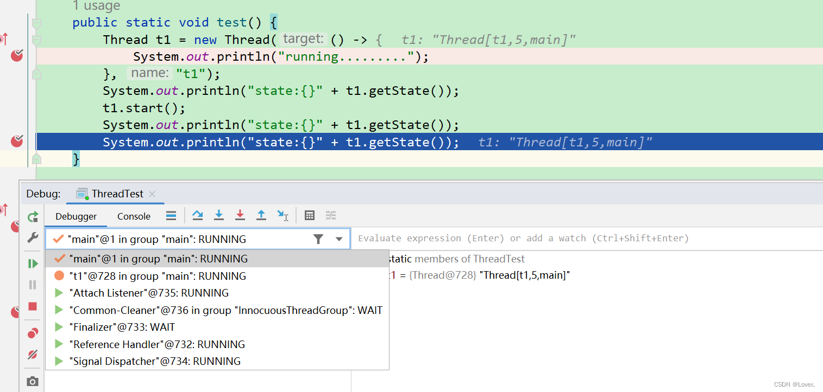The width and height of the screenshot is (823, 392).
Task: Click the Evaluate expression input field
Action: [587, 239]
